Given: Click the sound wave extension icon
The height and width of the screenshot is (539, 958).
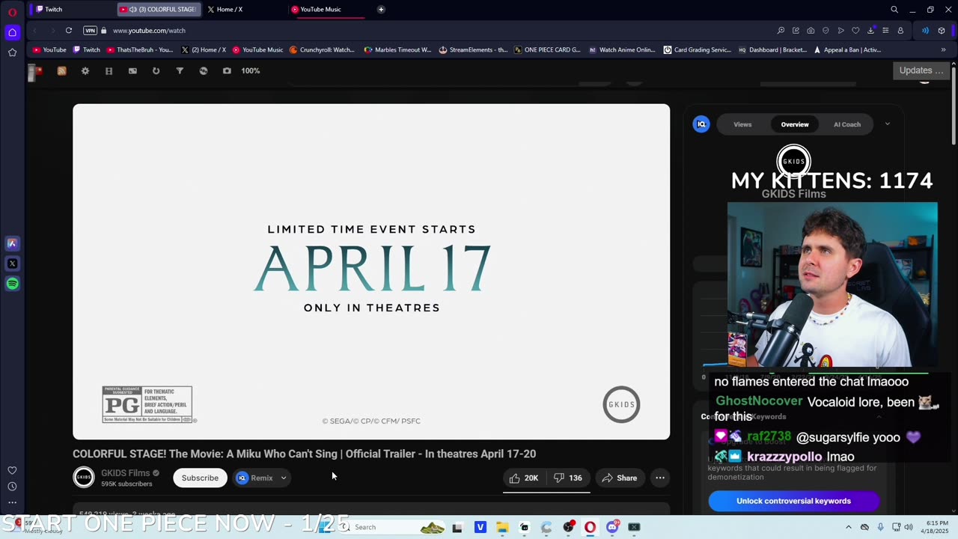Looking at the screenshot, I should [925, 31].
